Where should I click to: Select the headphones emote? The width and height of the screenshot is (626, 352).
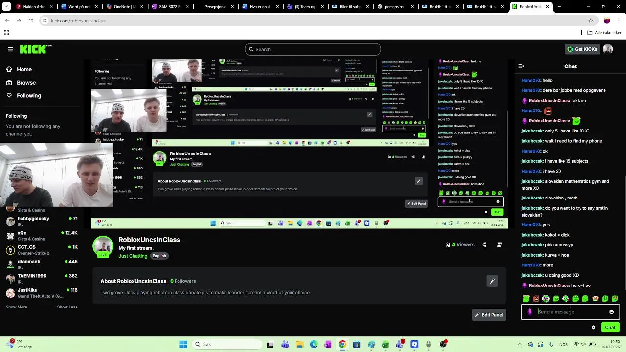[x=546, y=299]
